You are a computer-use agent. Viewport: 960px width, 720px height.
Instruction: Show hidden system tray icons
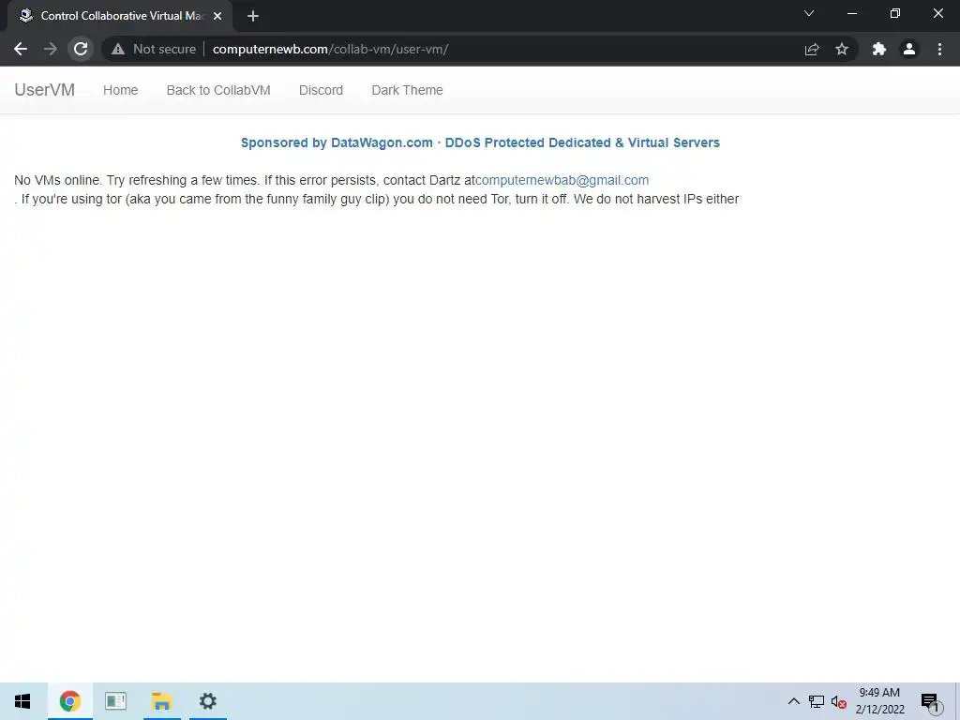click(x=793, y=701)
